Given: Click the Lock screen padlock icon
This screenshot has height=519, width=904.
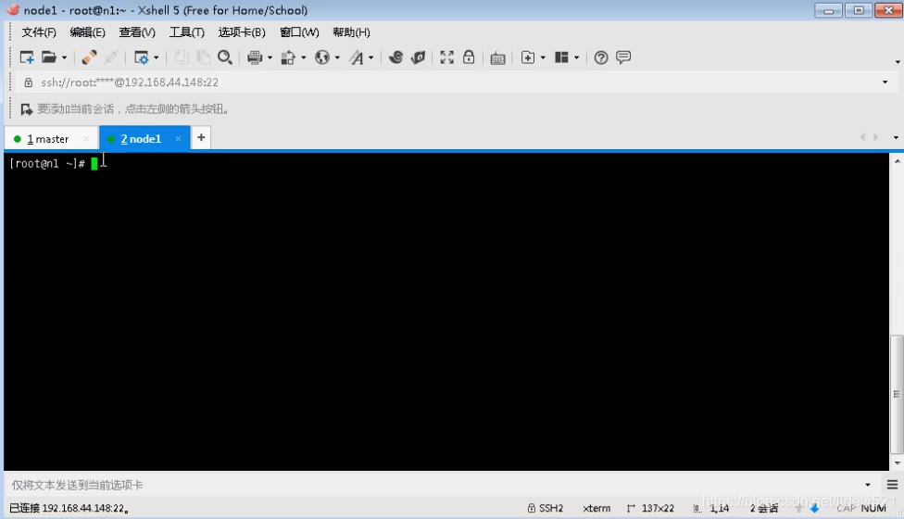Looking at the screenshot, I should pyautogui.click(x=469, y=57).
